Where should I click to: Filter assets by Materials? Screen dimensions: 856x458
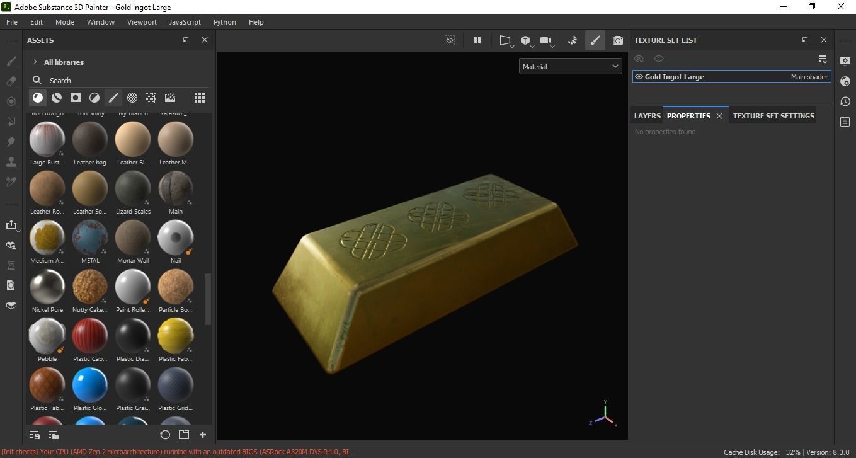tap(38, 98)
